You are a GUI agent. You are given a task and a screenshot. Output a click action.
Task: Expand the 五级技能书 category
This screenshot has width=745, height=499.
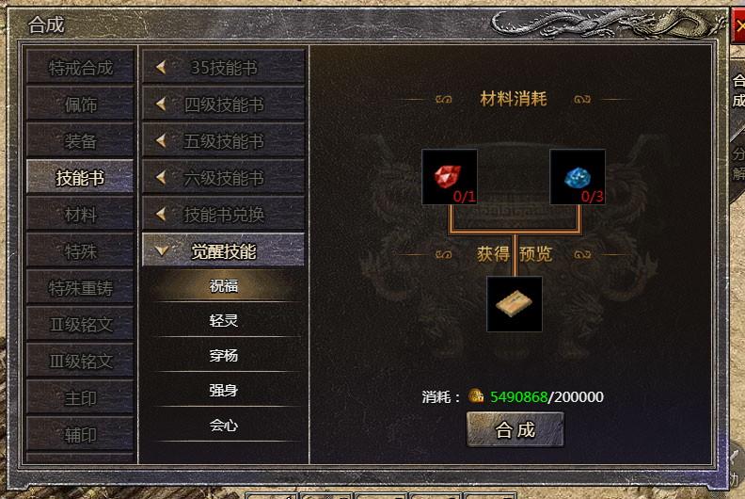[x=223, y=140]
